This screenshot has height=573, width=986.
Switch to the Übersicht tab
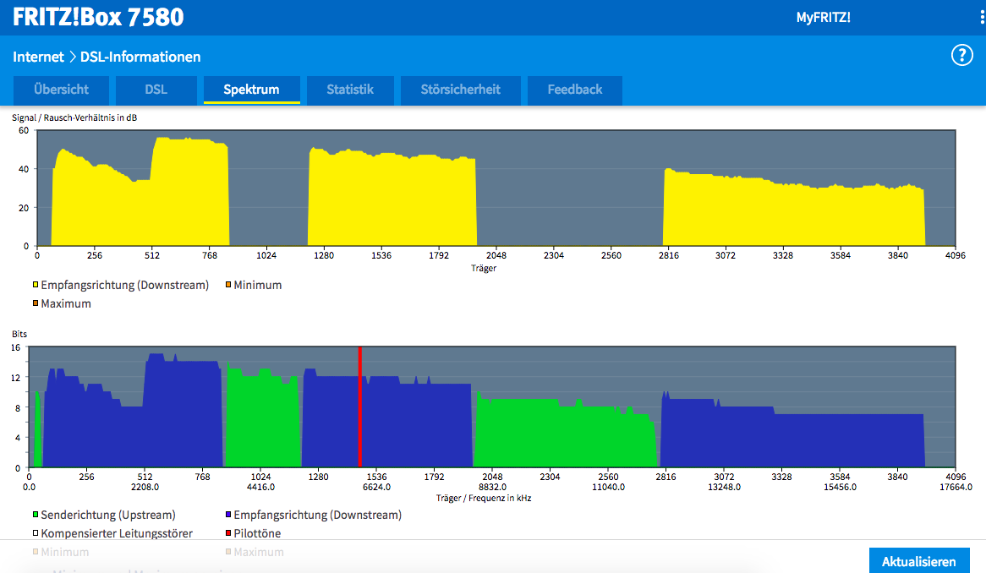click(61, 90)
